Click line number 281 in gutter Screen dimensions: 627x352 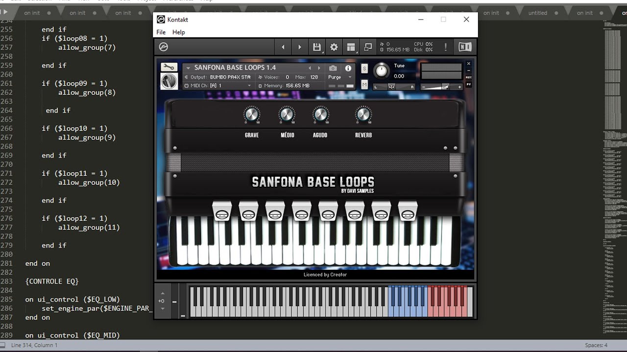[x=7, y=264]
